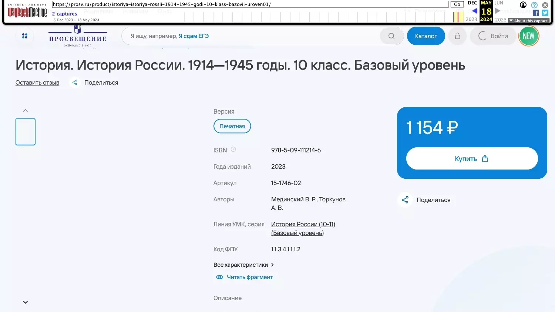Share capture on Facebook
The width and height of the screenshot is (555, 312).
[x=536, y=13]
